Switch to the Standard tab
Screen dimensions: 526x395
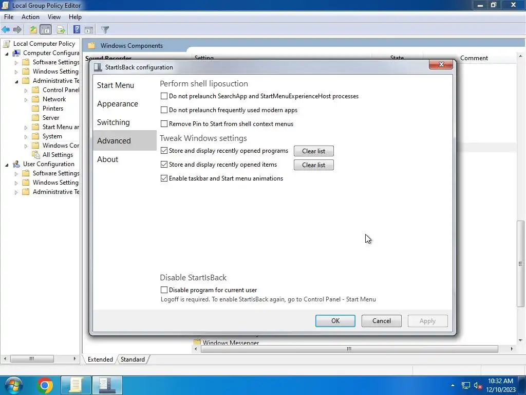coord(133,360)
